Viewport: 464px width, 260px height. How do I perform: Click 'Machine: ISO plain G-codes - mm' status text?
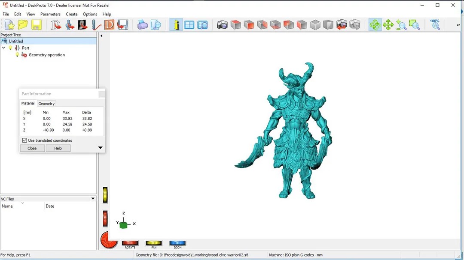pyautogui.click(x=296, y=255)
